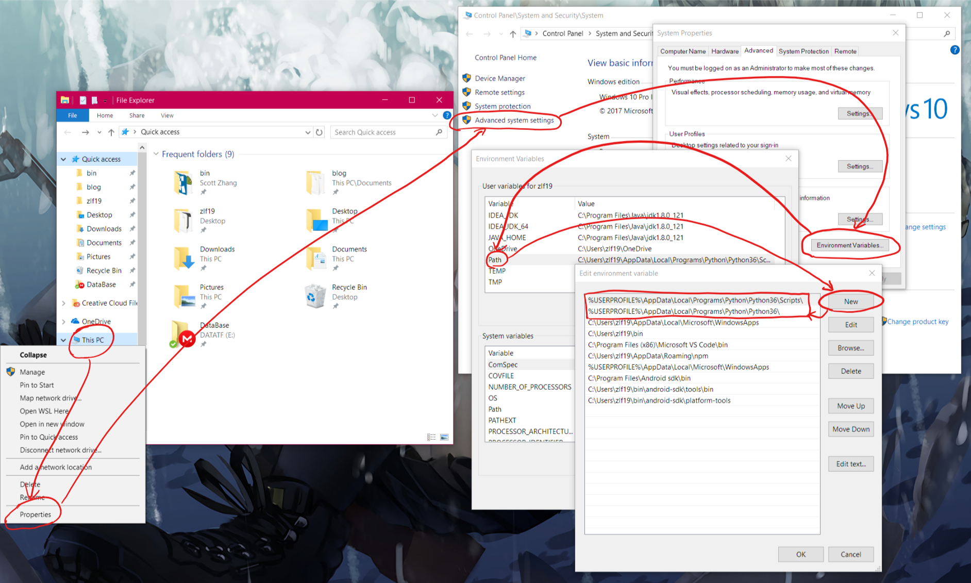The width and height of the screenshot is (971, 583).
Task: Select Properties in the context menu
Action: click(36, 514)
